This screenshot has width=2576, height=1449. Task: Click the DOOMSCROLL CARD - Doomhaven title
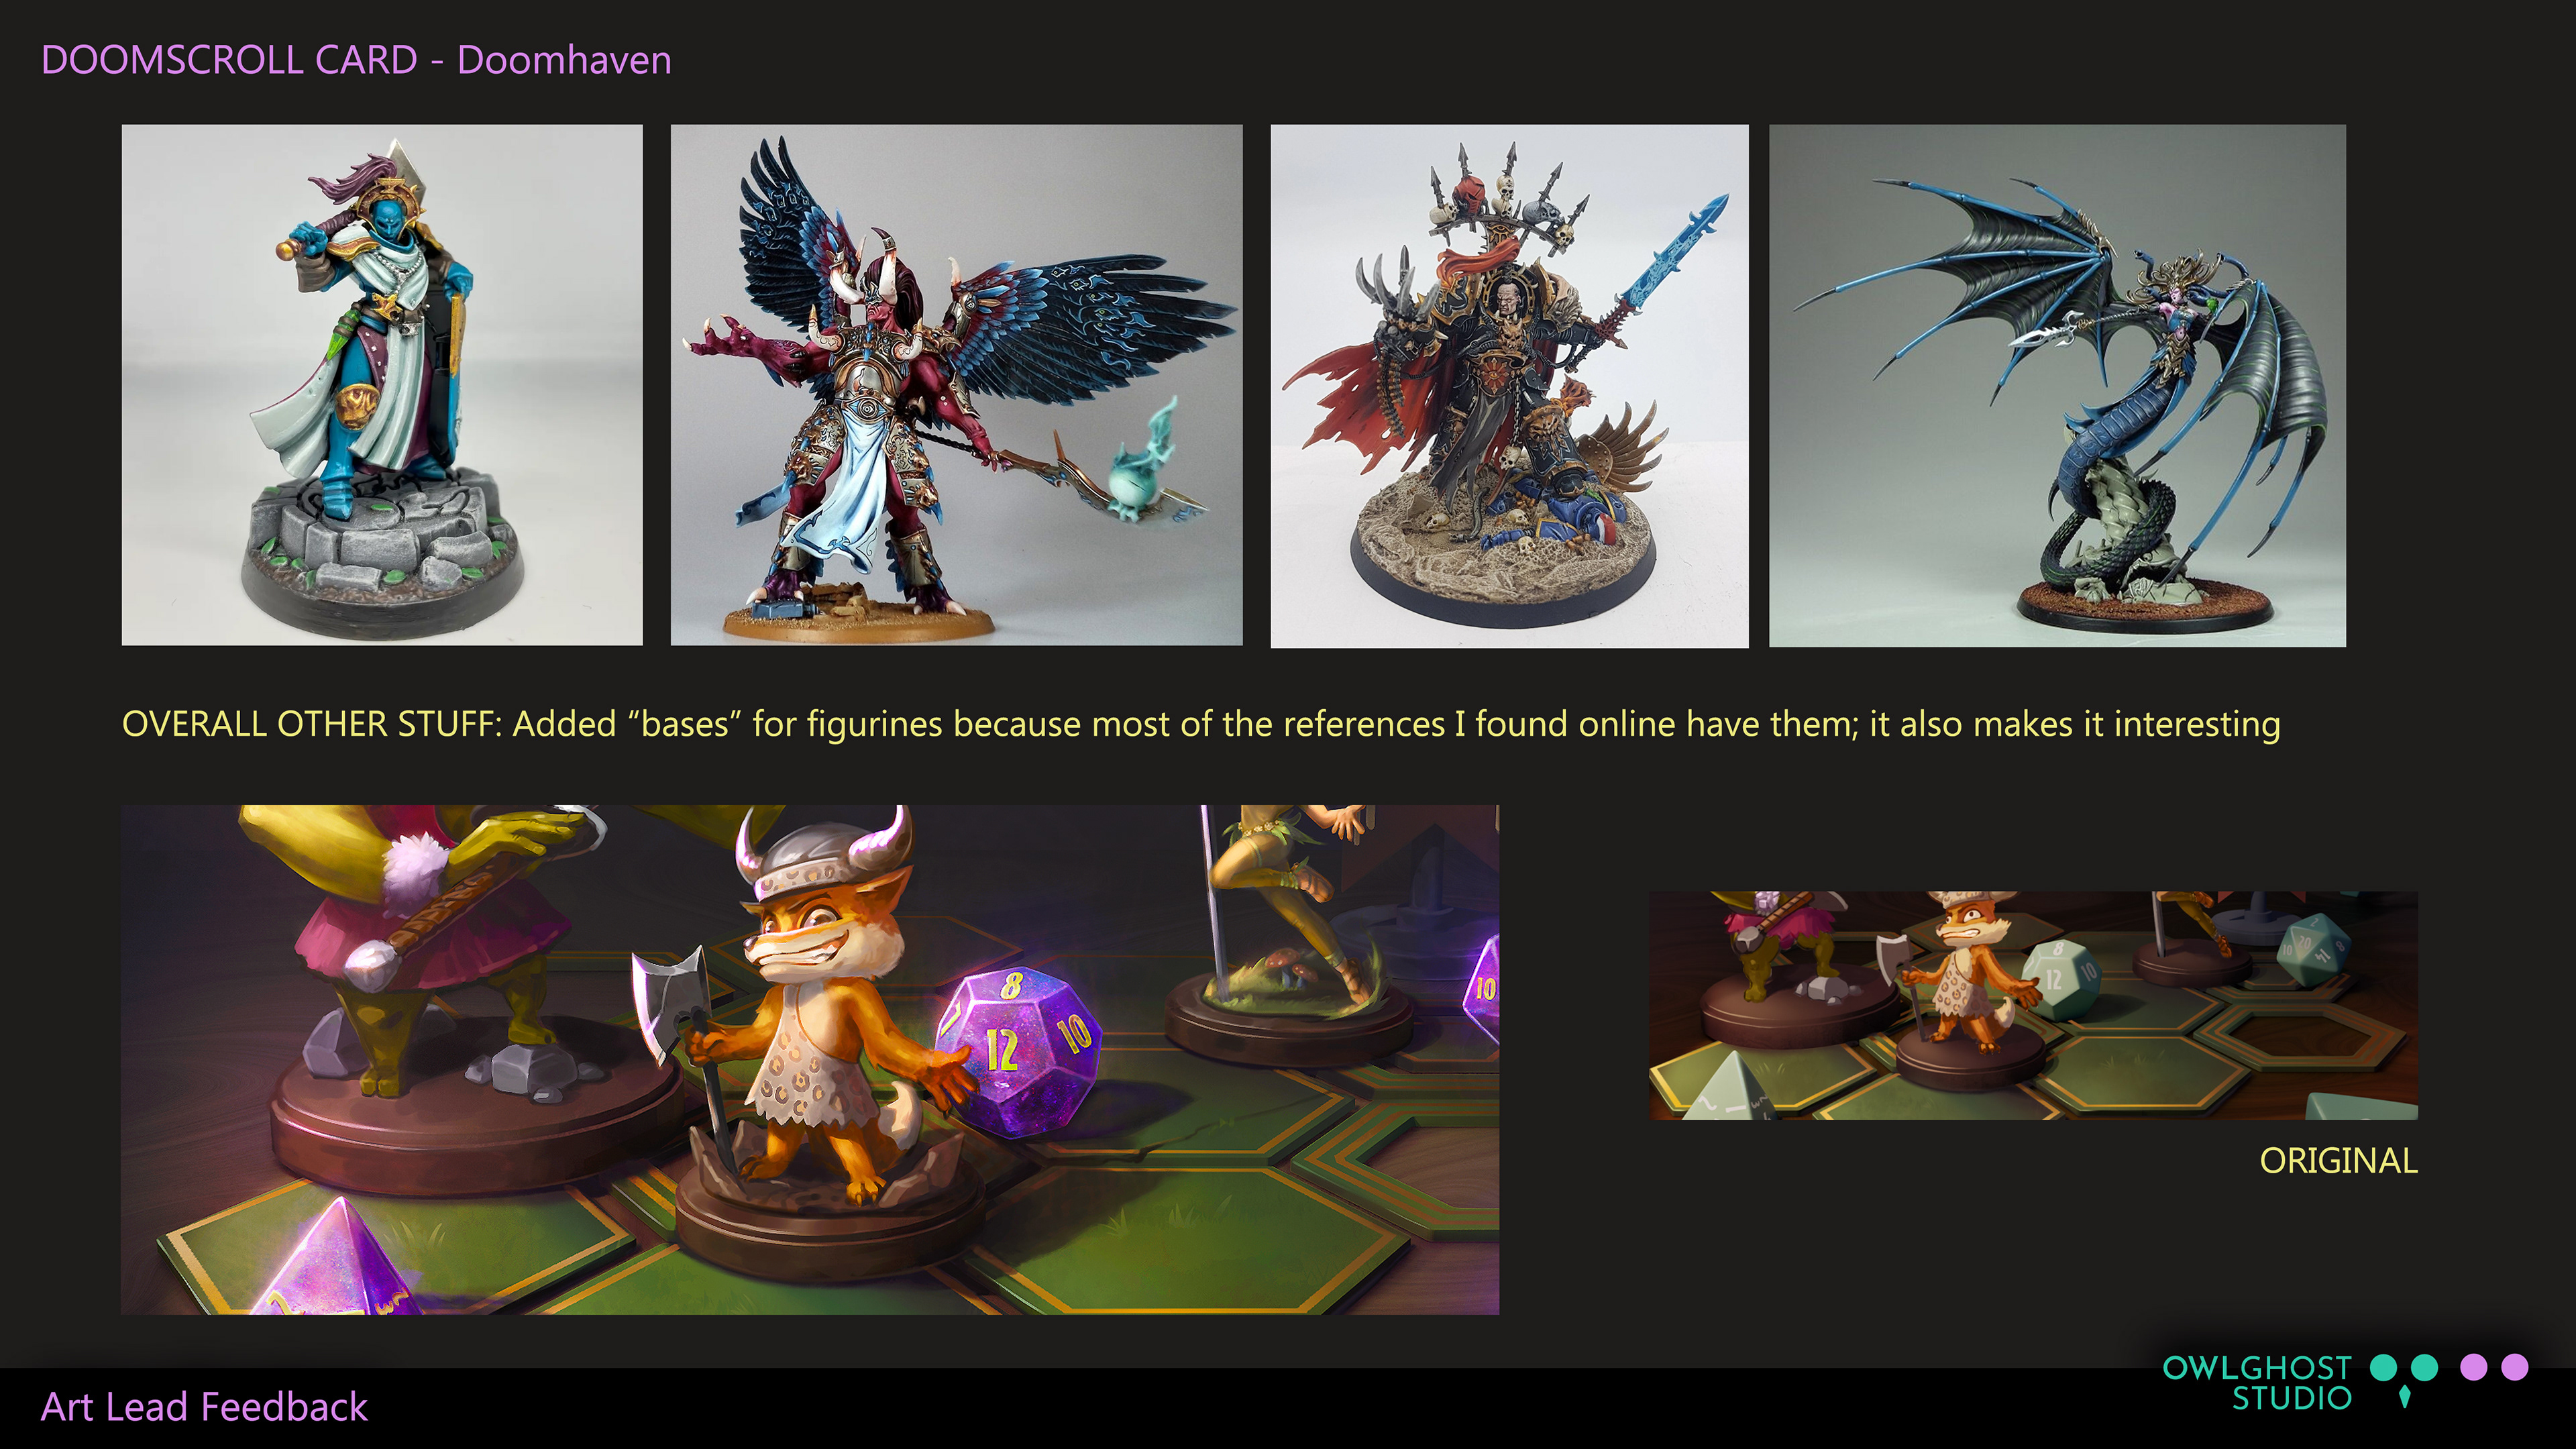[x=356, y=60]
